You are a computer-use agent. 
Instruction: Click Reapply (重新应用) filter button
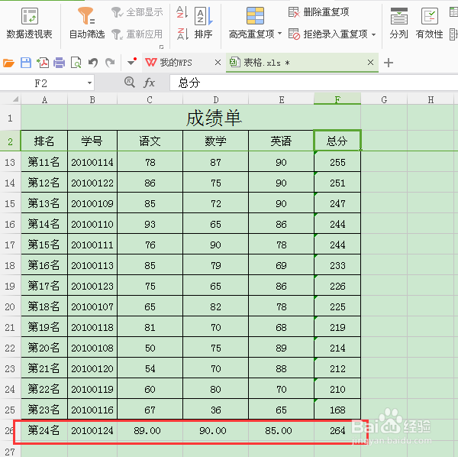pos(137,34)
